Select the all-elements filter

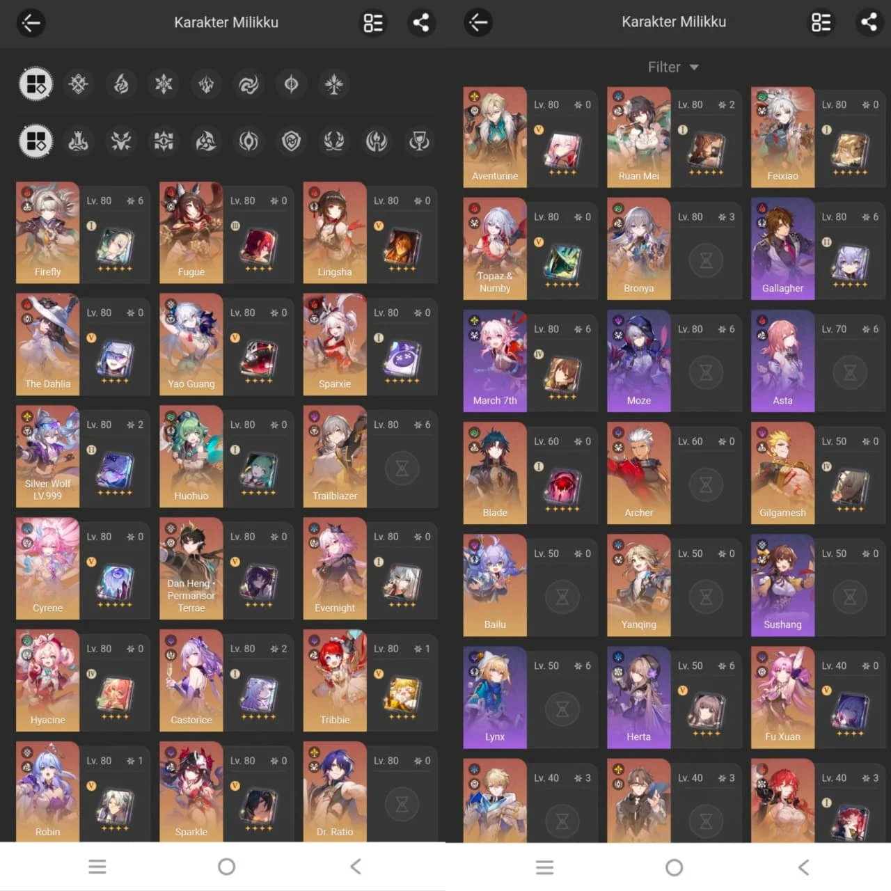(x=36, y=84)
